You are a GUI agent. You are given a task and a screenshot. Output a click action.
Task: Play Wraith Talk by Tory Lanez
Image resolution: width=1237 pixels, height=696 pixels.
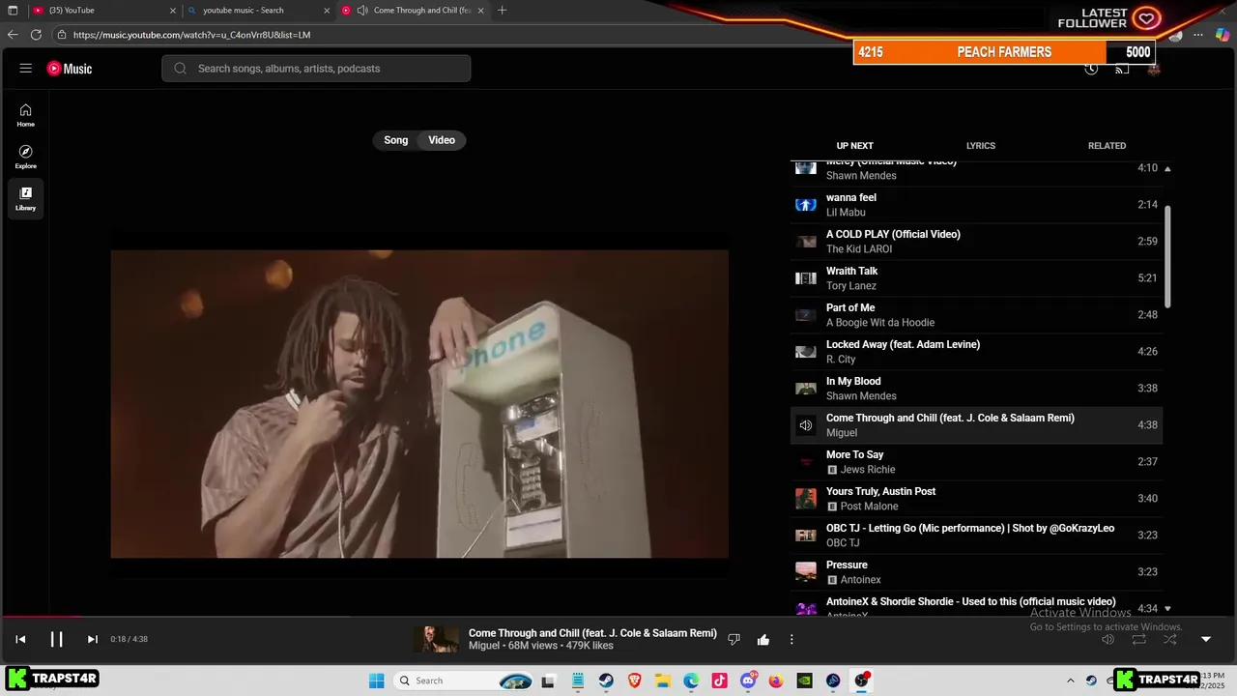coord(976,278)
